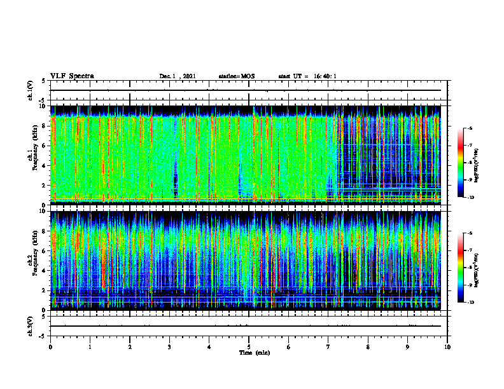504x389 pixels.
Task: Pick the ch.2 spectrogram color scale bar
Action: 460,268
